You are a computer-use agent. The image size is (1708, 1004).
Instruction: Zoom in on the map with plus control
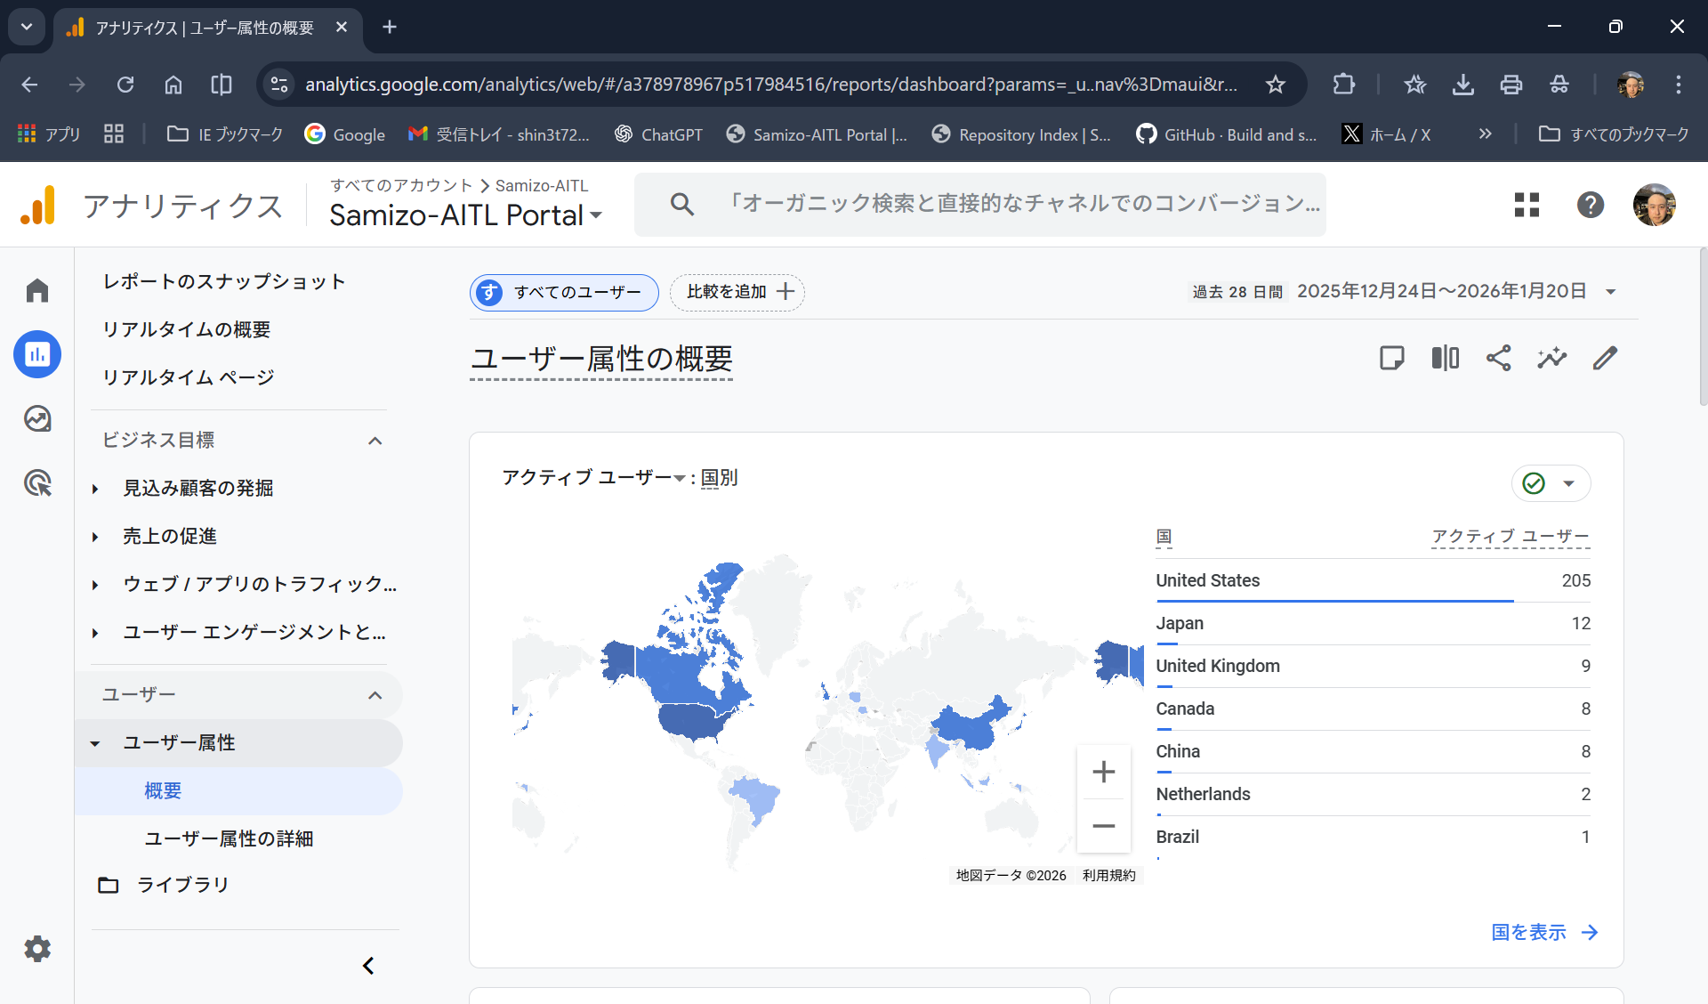click(x=1103, y=771)
